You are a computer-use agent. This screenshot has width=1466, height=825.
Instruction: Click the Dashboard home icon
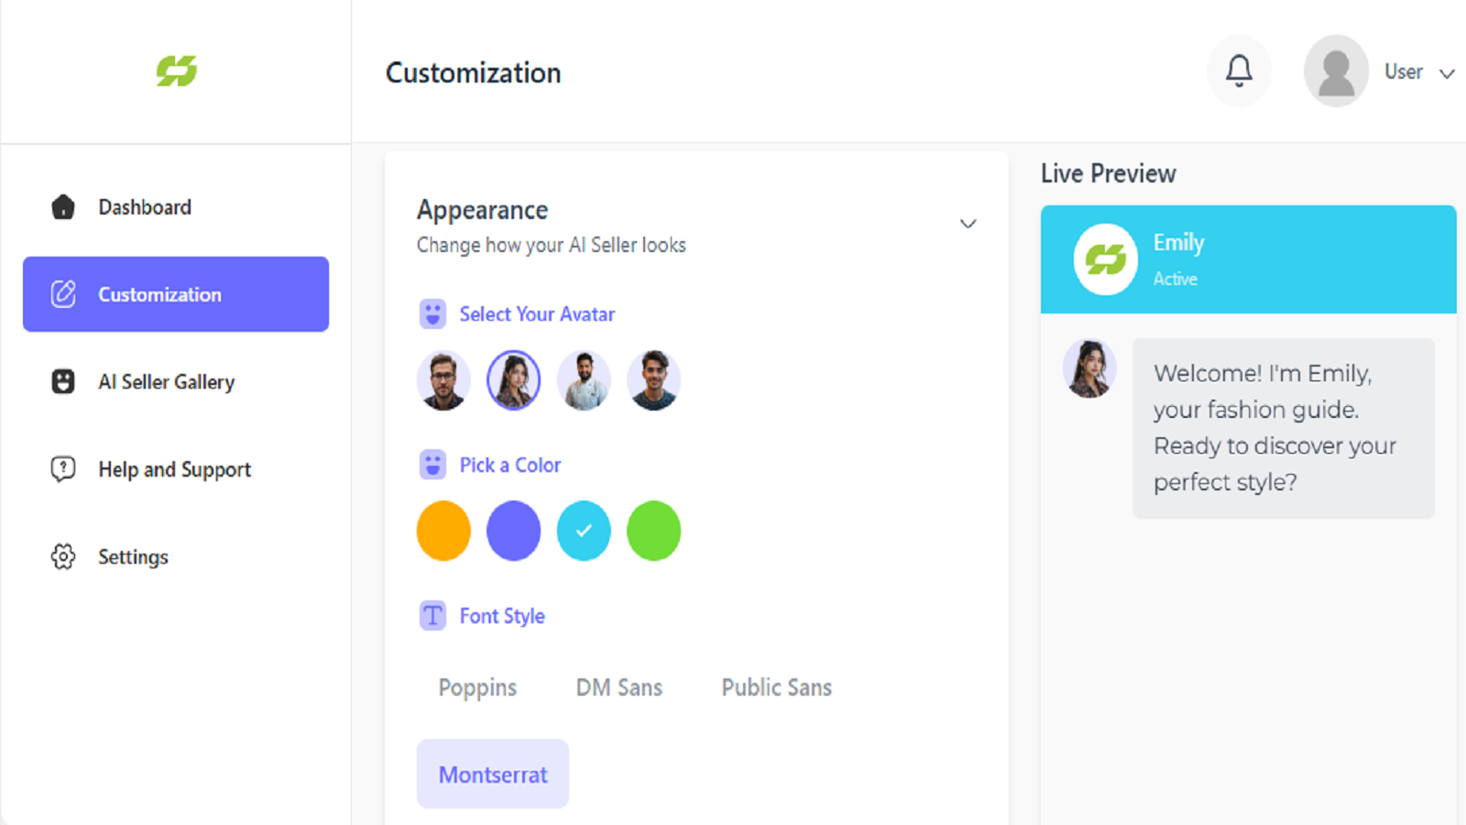(63, 207)
